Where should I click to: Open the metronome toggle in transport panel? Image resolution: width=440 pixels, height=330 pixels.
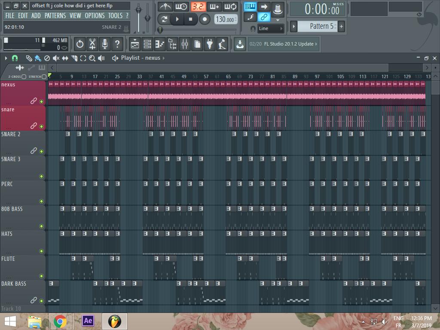pyautogui.click(x=165, y=6)
